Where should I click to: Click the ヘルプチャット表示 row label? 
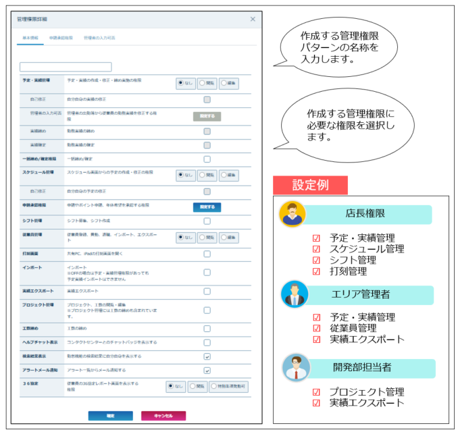41,342
